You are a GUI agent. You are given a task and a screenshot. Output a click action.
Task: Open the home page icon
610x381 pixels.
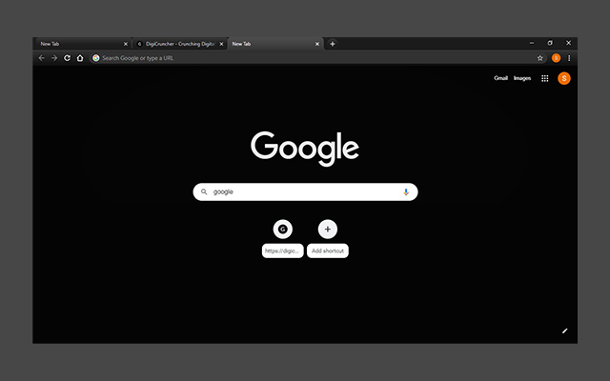80,58
